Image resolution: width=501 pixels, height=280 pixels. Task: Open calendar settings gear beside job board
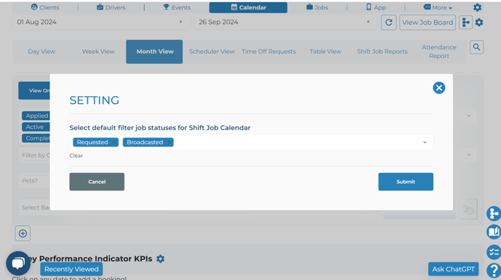coord(479,23)
